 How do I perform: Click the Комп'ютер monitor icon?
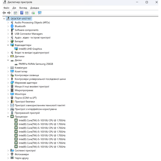(12, 71)
